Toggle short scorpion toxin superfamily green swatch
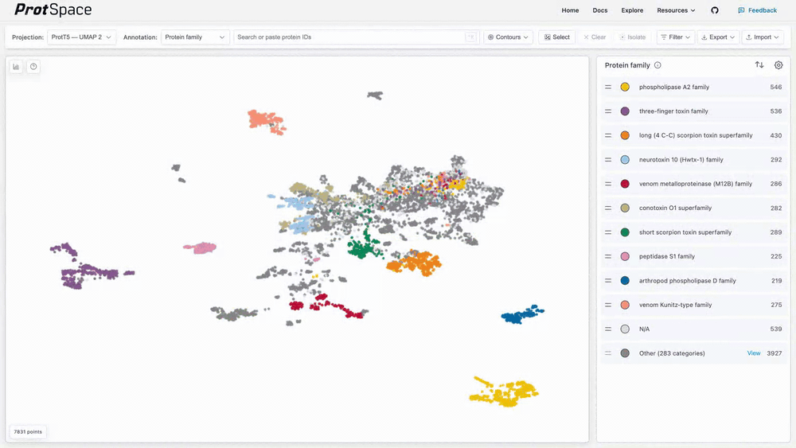 point(625,232)
